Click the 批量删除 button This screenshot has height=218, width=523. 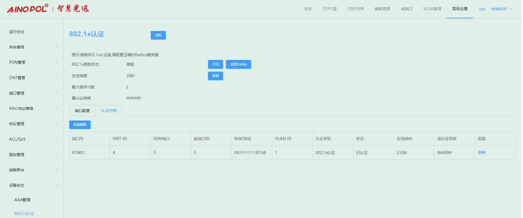(80, 125)
